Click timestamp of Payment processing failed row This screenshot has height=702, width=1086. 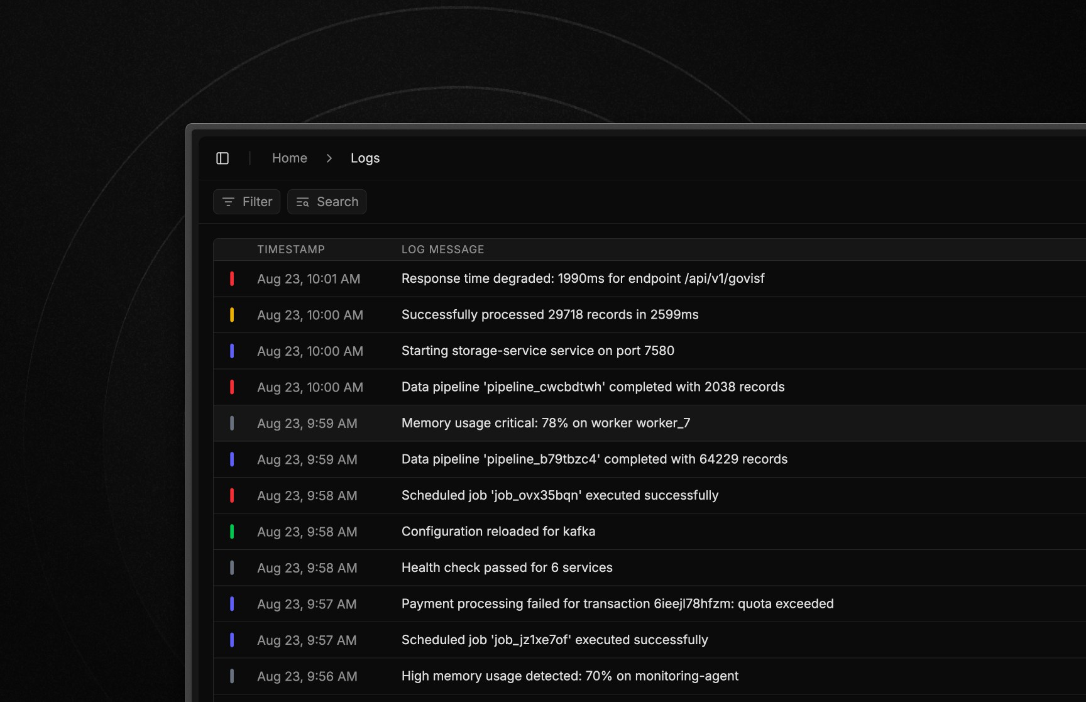[x=307, y=605]
